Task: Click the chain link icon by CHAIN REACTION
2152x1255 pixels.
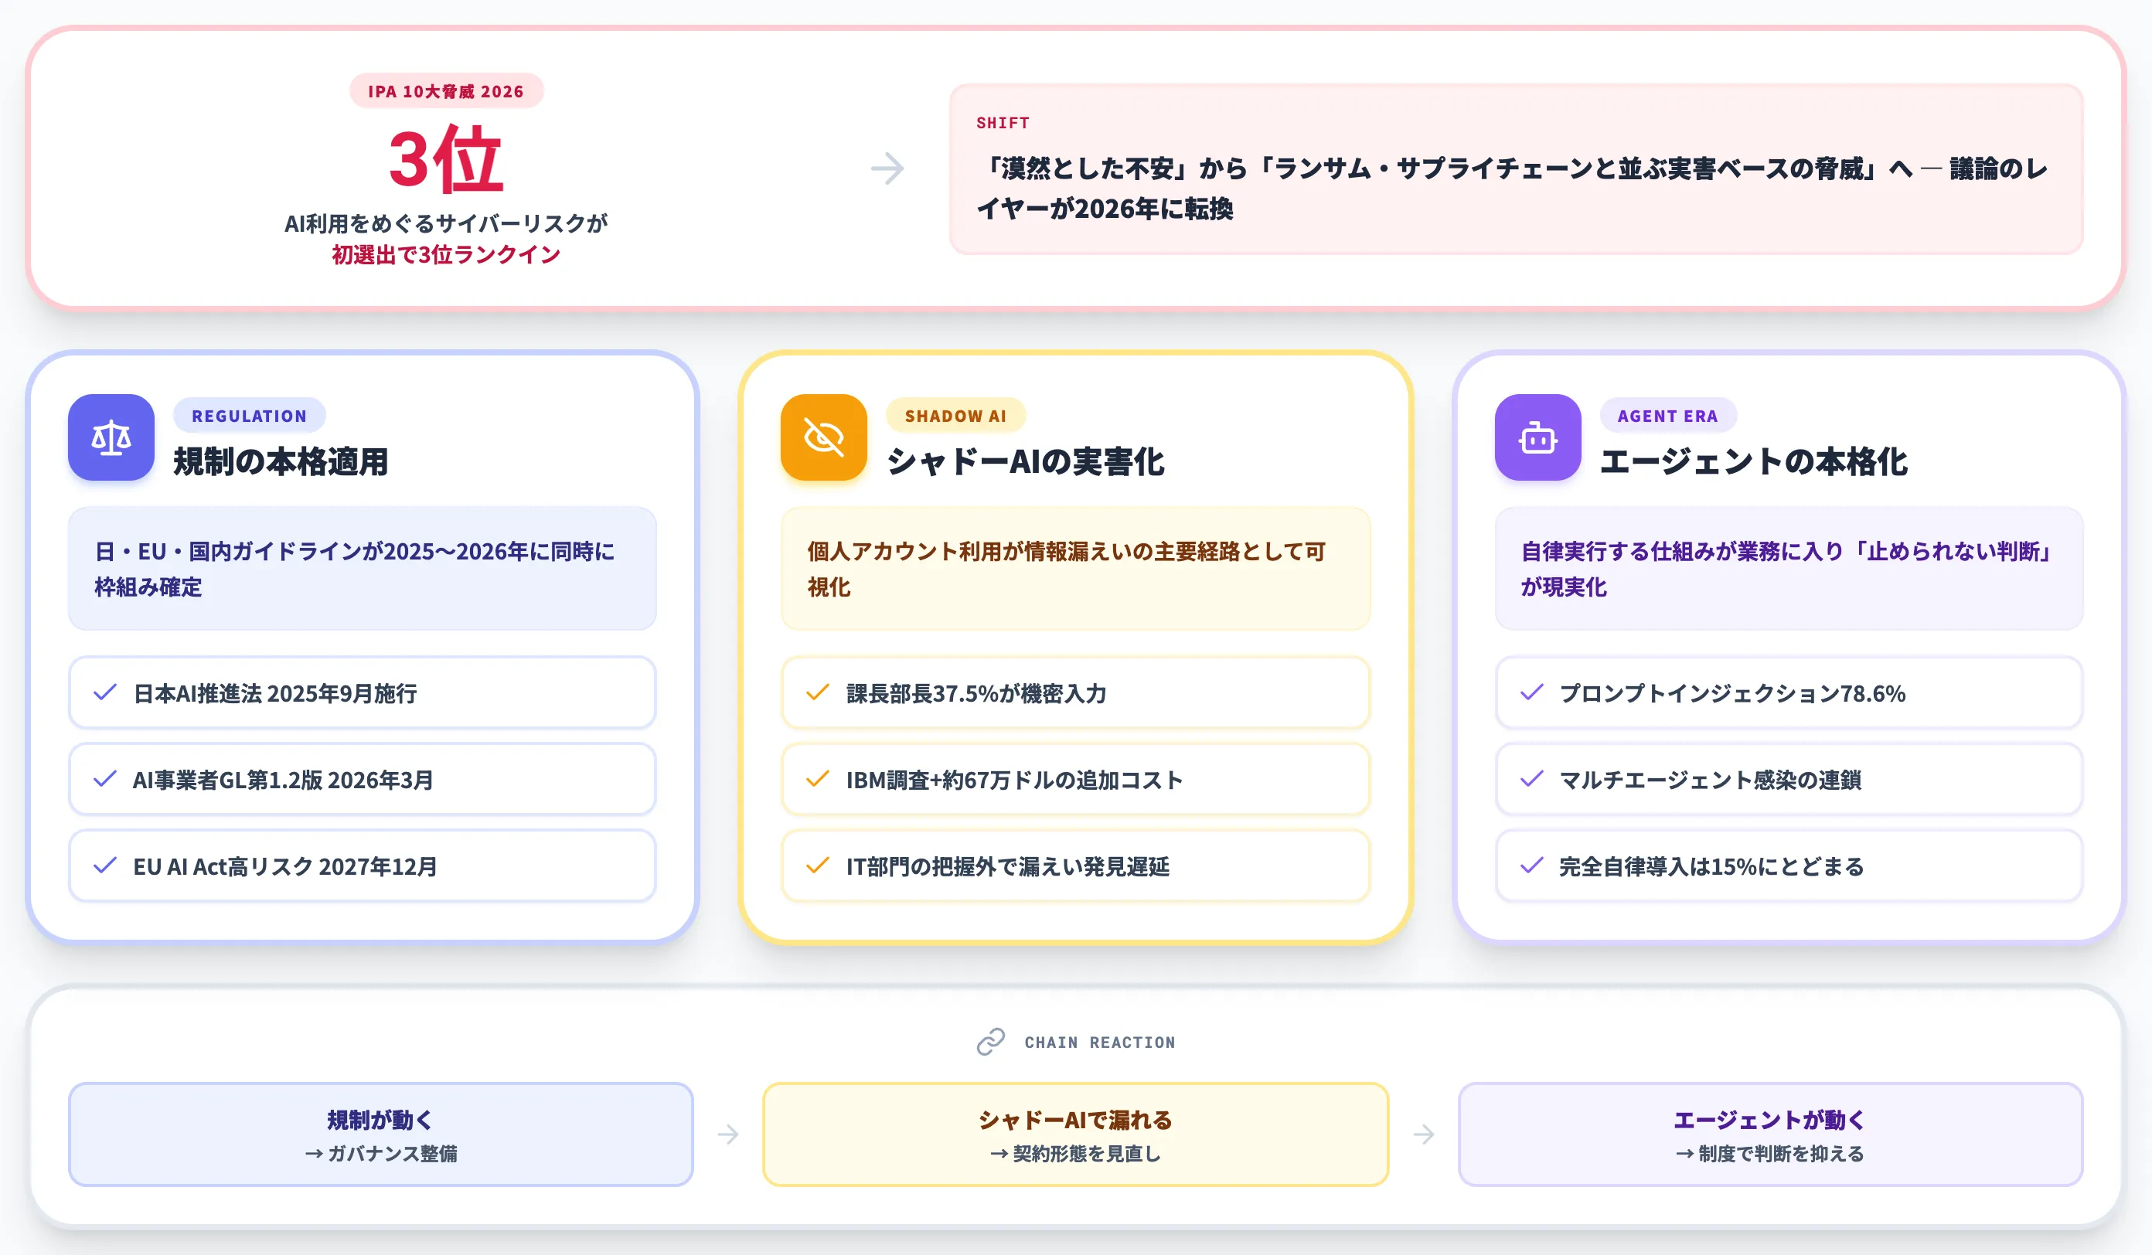Action: (x=991, y=1042)
